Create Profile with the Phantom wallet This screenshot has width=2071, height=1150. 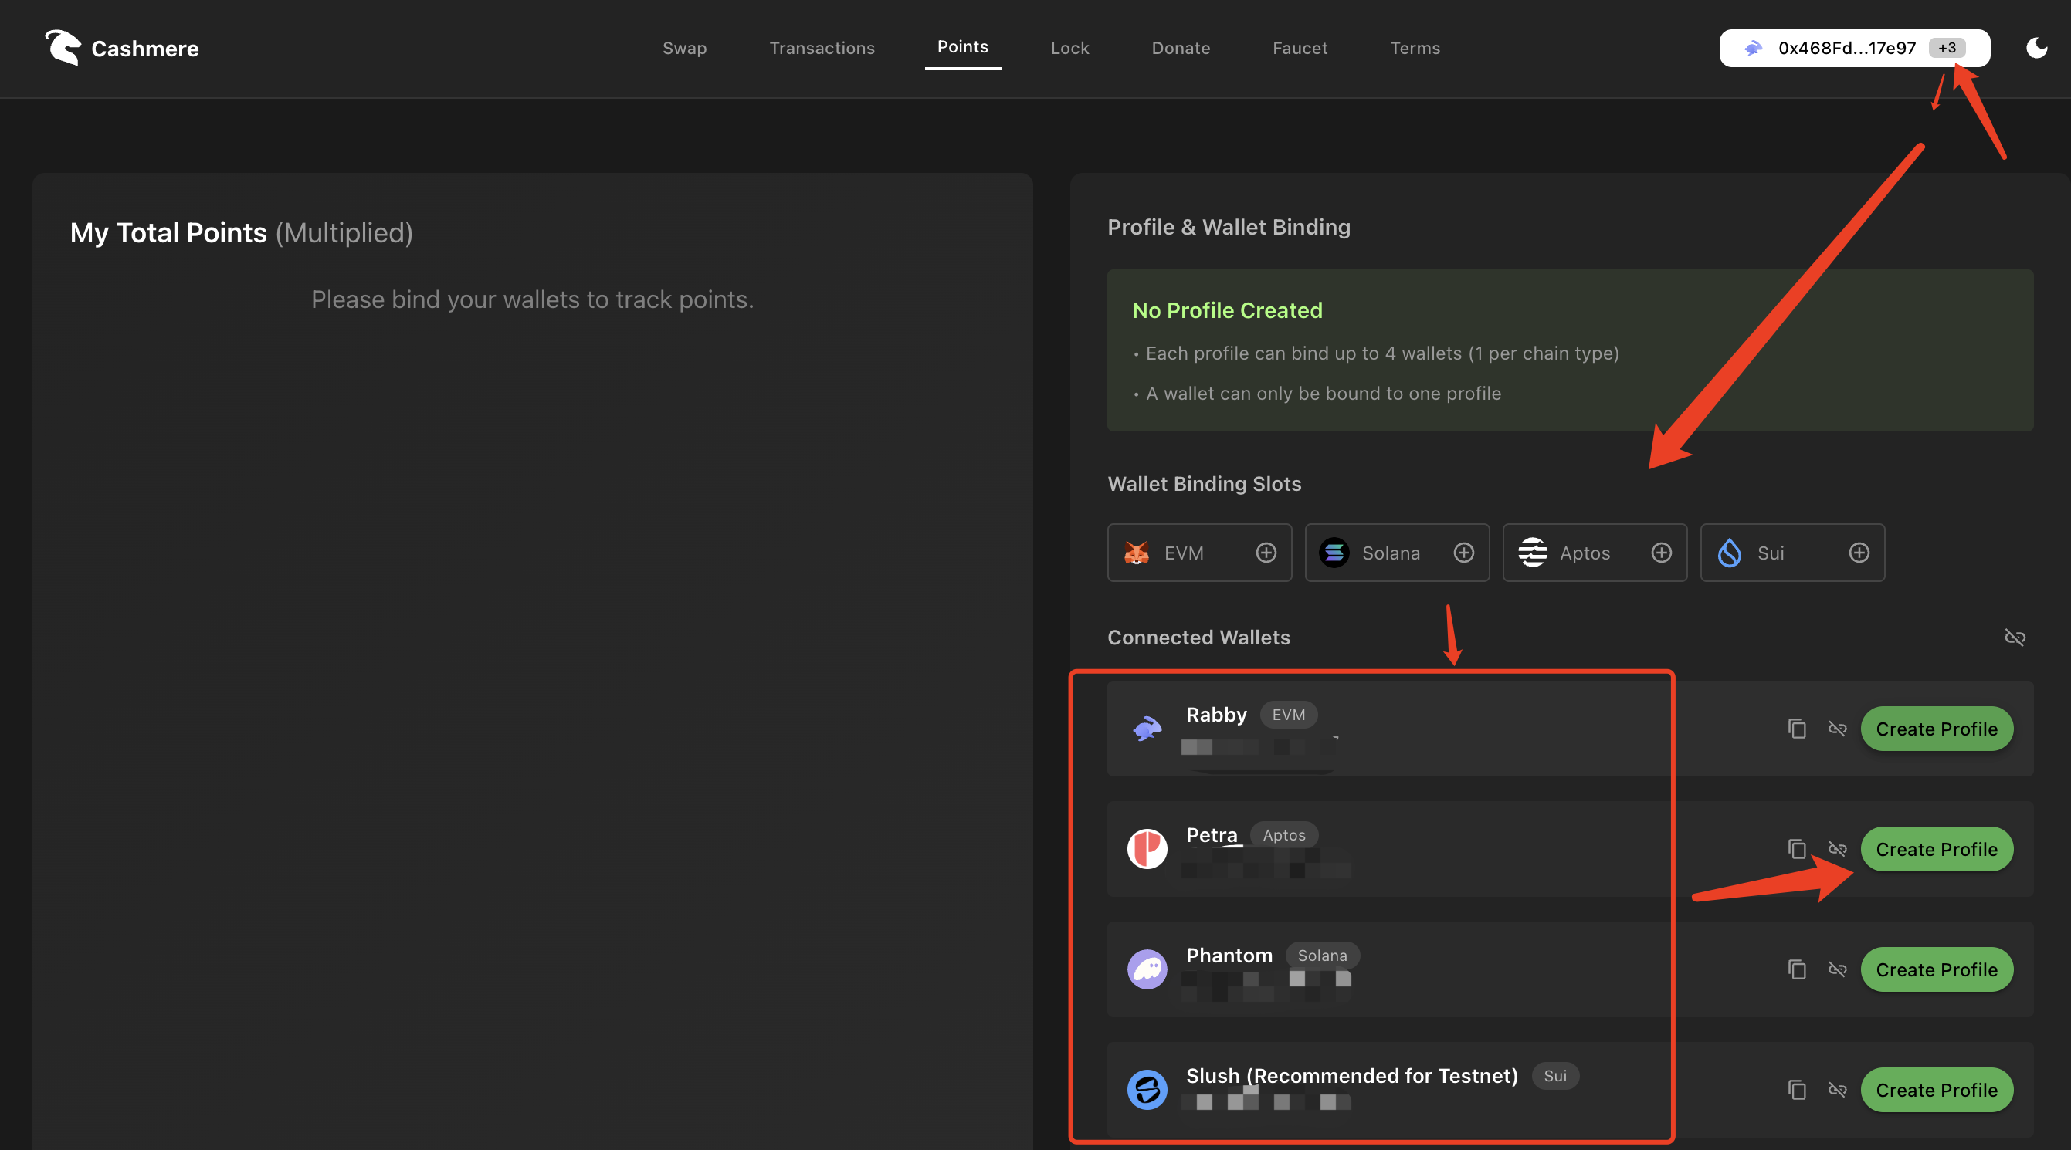click(x=1936, y=970)
